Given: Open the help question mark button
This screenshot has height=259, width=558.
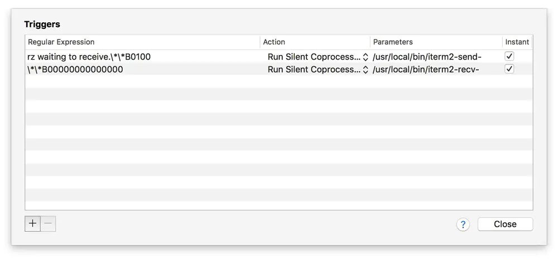Looking at the screenshot, I should 463,224.
